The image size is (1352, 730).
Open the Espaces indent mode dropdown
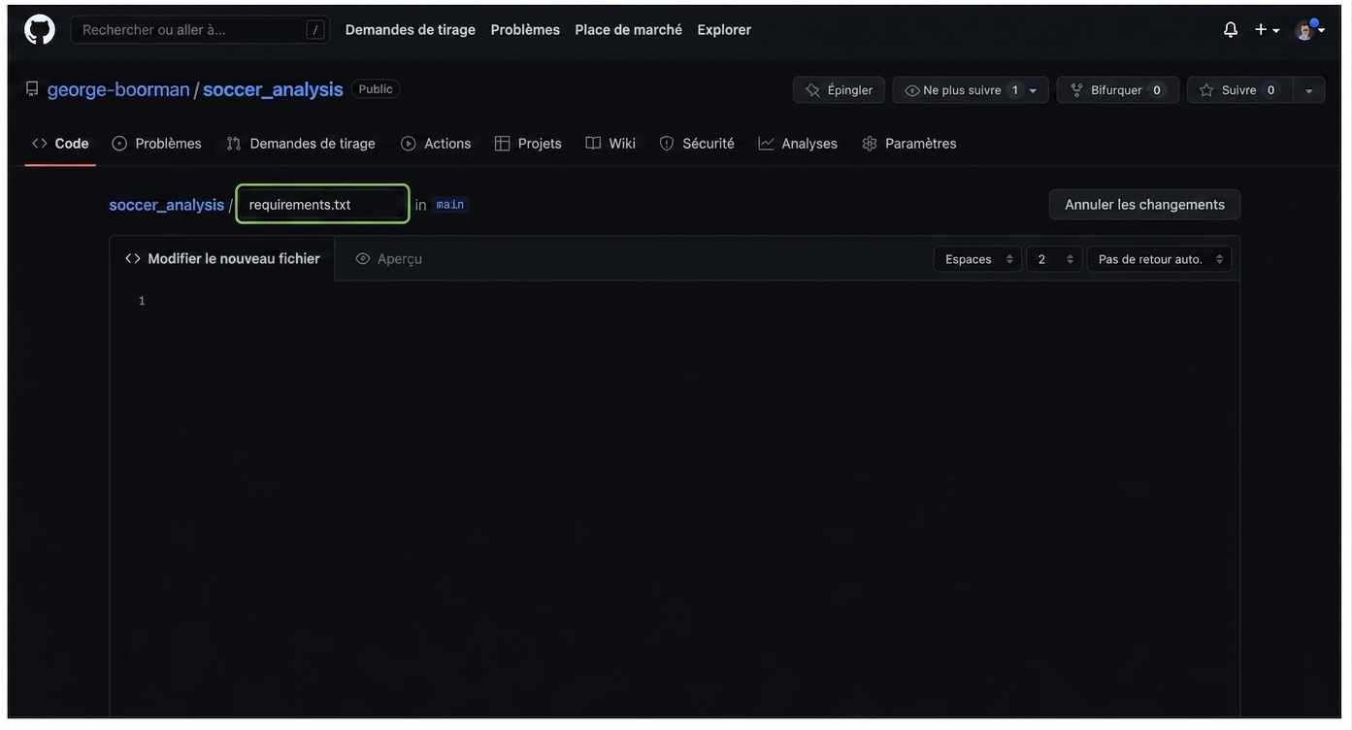[977, 259]
